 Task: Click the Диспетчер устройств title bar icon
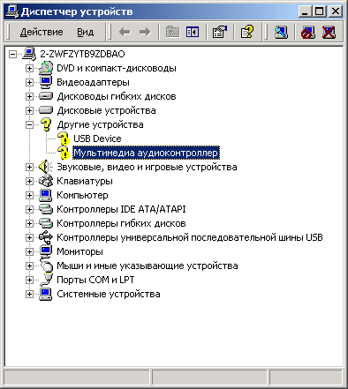[12, 11]
